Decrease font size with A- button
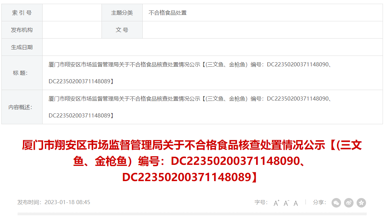The width and height of the screenshot is (385, 218). pyautogui.click(x=286, y=203)
